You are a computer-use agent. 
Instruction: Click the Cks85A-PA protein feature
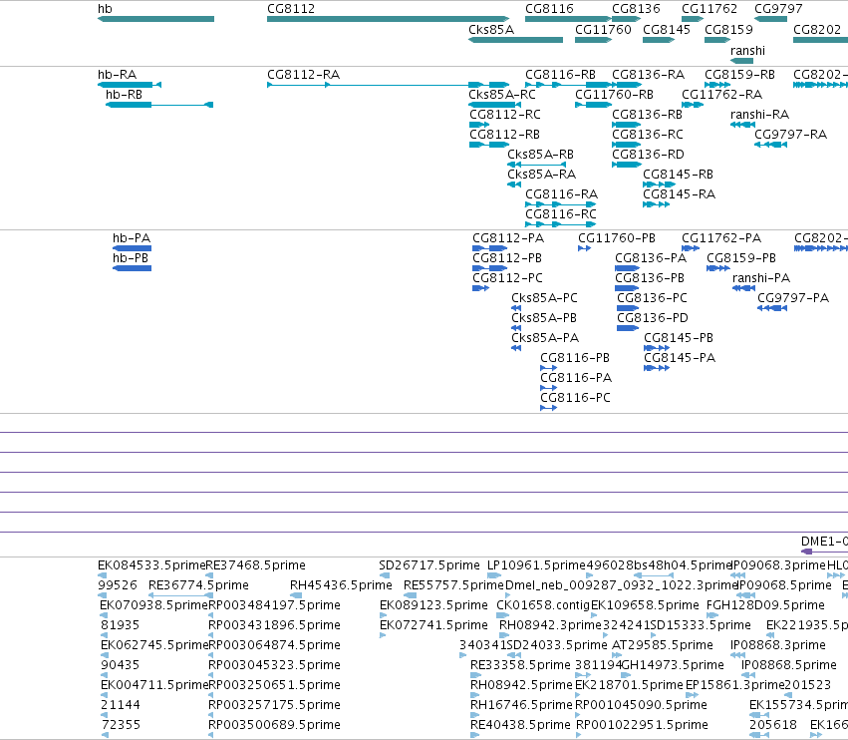tap(516, 348)
